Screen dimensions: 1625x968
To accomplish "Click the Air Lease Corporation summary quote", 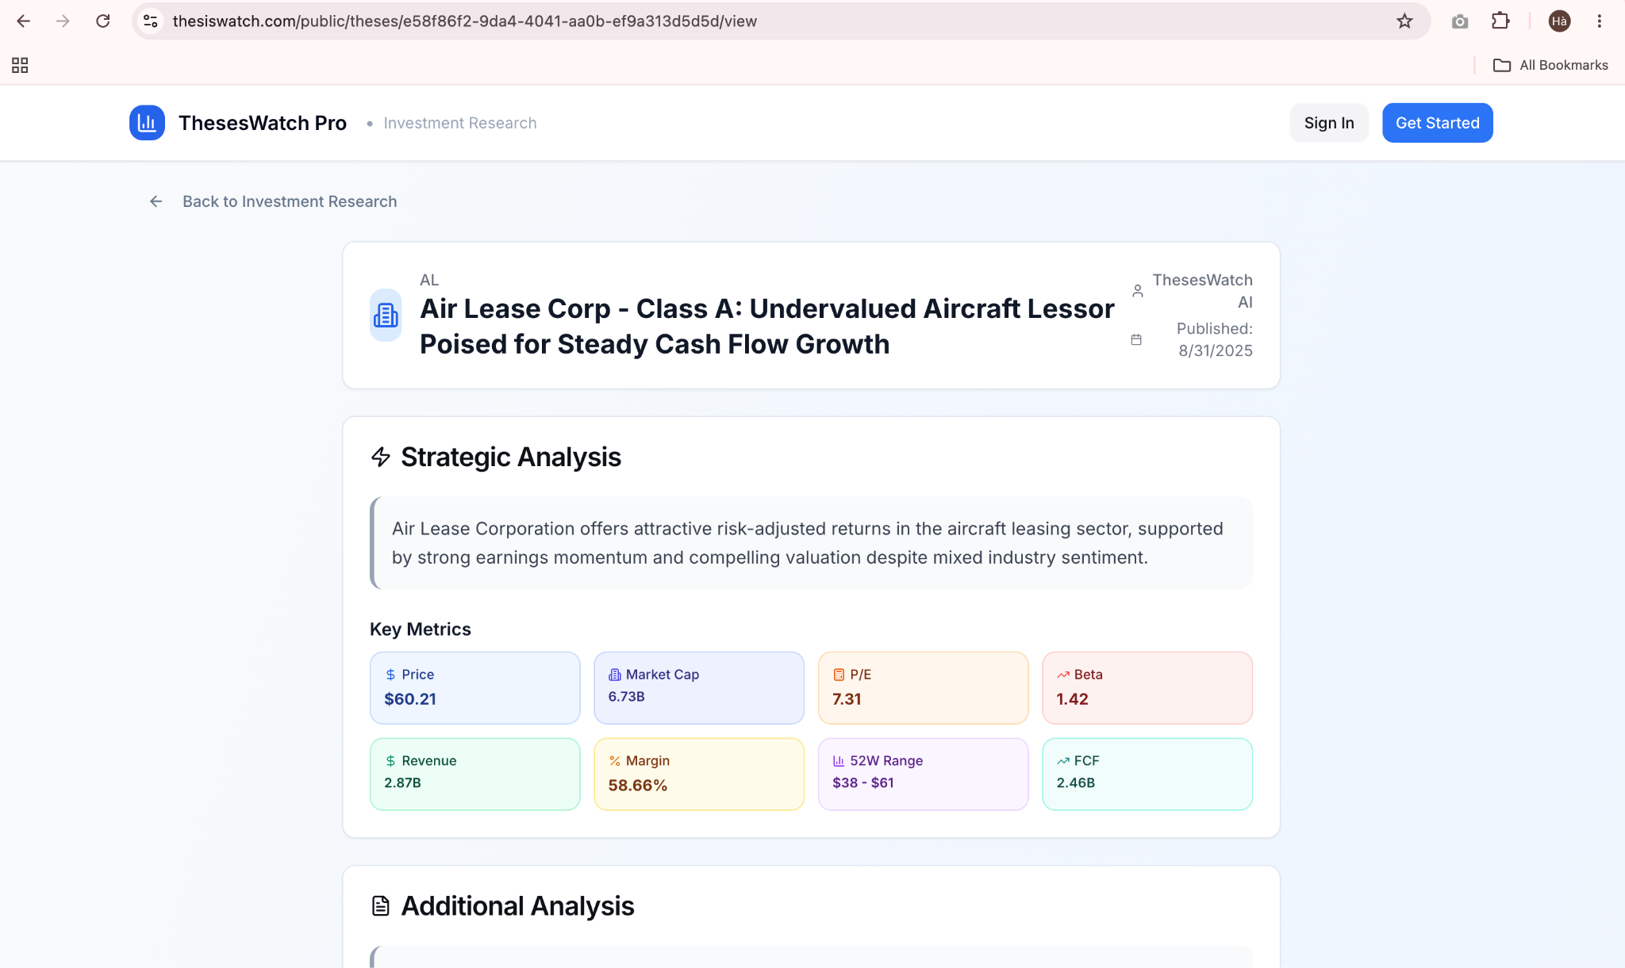I will click(811, 543).
